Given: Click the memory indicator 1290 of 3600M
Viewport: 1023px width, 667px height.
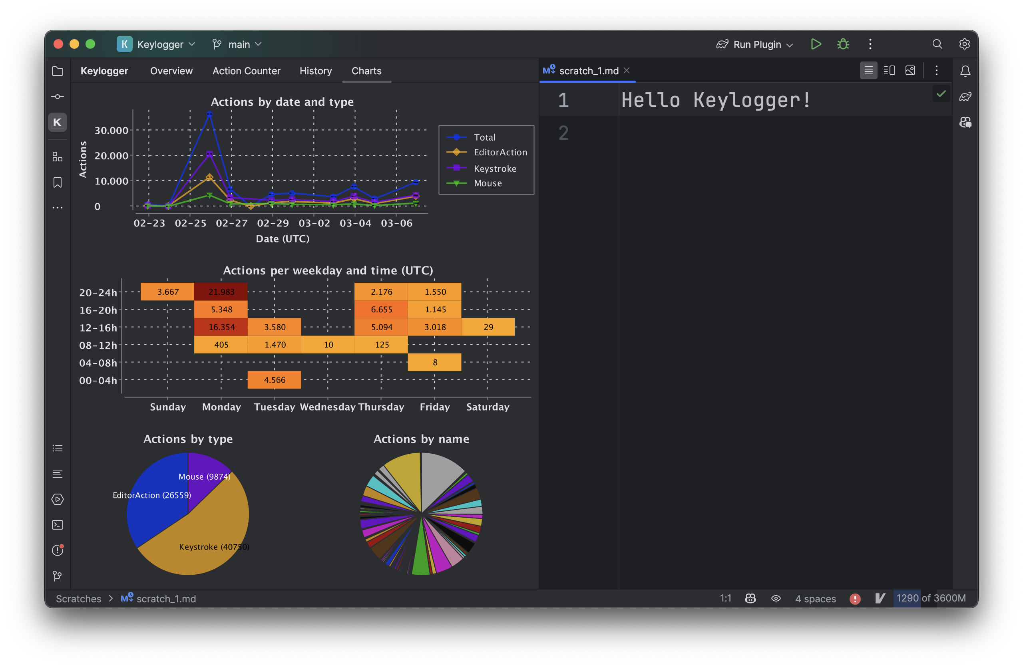Looking at the screenshot, I should [930, 598].
